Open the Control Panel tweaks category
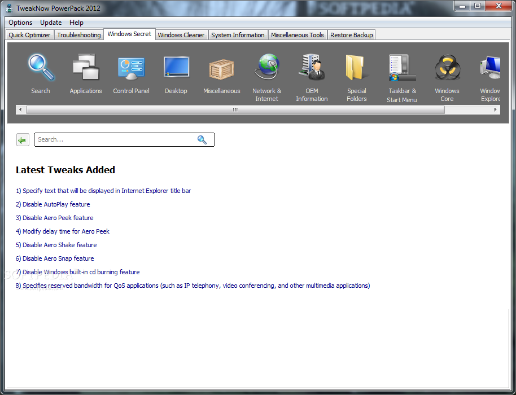This screenshot has width=516, height=395. (131, 74)
